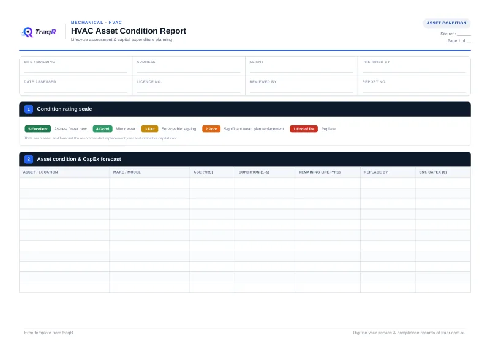Click the section number 2 badge
This screenshot has width=490, height=346.
[29, 159]
